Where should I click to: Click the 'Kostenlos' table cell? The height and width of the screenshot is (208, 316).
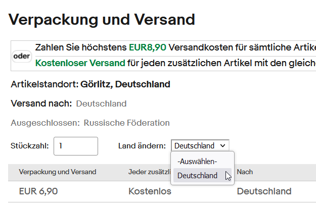coord(151,191)
